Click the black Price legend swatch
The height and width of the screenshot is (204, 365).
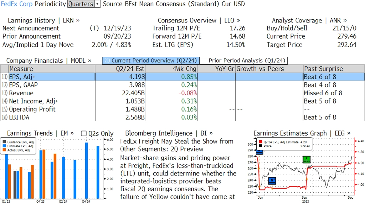click(x=260, y=146)
